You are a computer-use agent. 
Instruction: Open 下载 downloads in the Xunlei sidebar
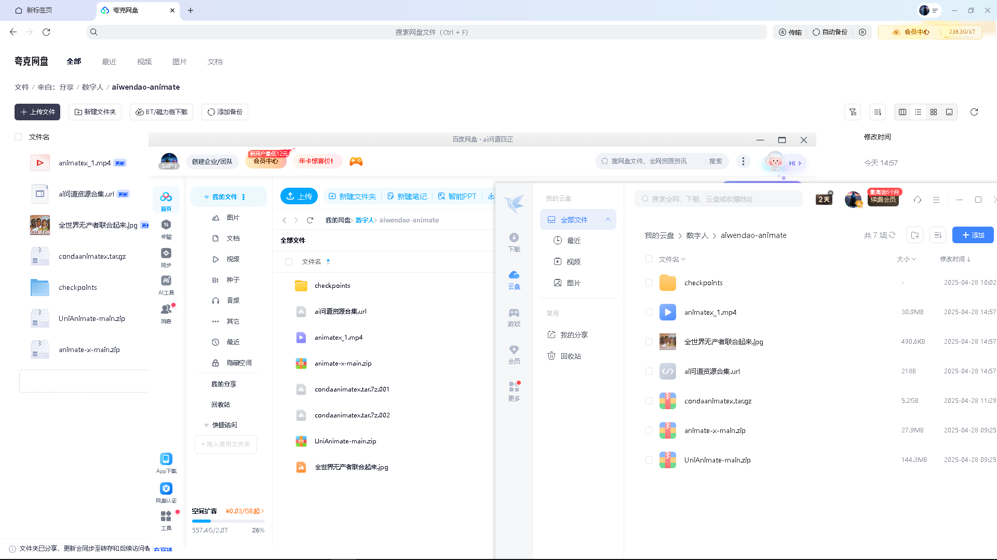(514, 242)
